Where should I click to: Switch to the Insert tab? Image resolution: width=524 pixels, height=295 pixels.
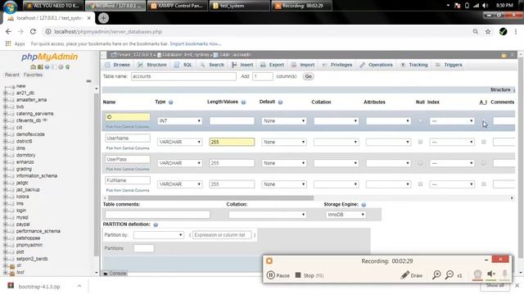pyautogui.click(x=242, y=65)
